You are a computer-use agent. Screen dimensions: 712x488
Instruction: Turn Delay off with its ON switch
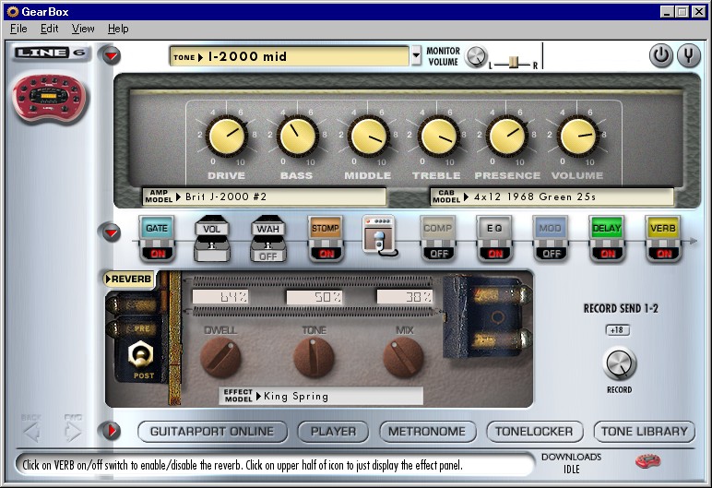click(608, 254)
